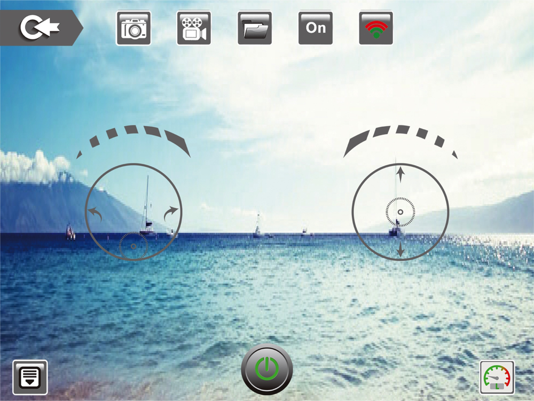The image size is (534, 401).
Task: Take a photo with the camera icon
Action: 133,28
